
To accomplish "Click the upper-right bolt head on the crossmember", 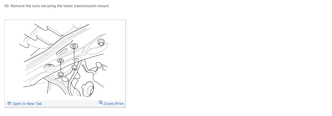I will coord(101,42).
